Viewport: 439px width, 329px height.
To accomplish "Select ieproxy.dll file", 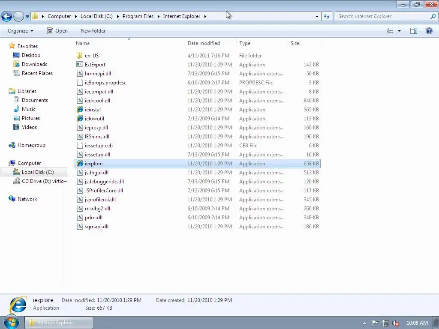I will coord(96,128).
